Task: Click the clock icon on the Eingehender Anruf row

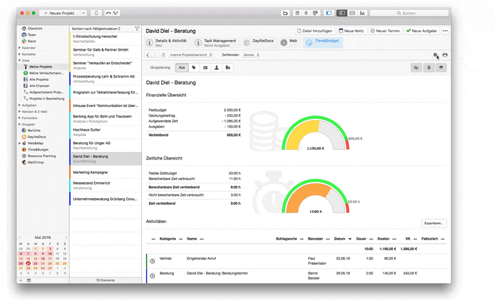Action: click(x=152, y=261)
